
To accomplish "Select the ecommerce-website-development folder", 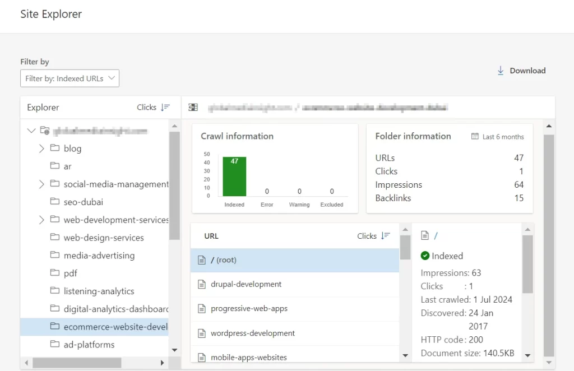I will click(x=115, y=327).
